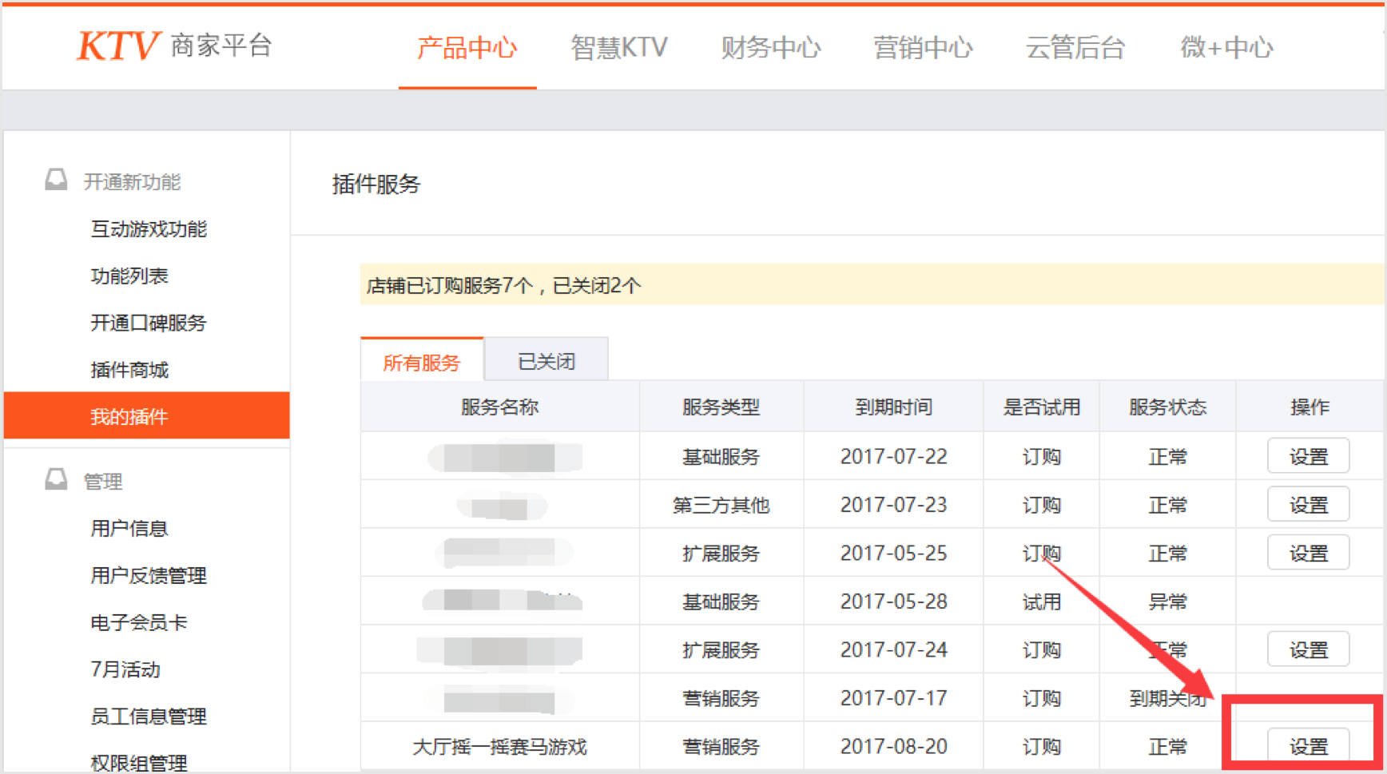Screen dimensions: 1387x774
Task: Click the tray icon beside 管理
Action: 56,479
